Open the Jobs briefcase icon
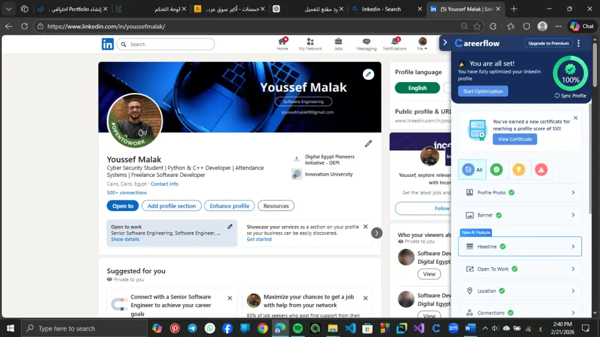Viewport: 600px width, 337px height. pyautogui.click(x=338, y=44)
